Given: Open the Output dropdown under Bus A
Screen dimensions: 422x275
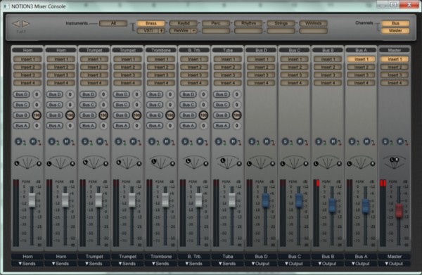Looking at the screenshot, I should [362, 264].
